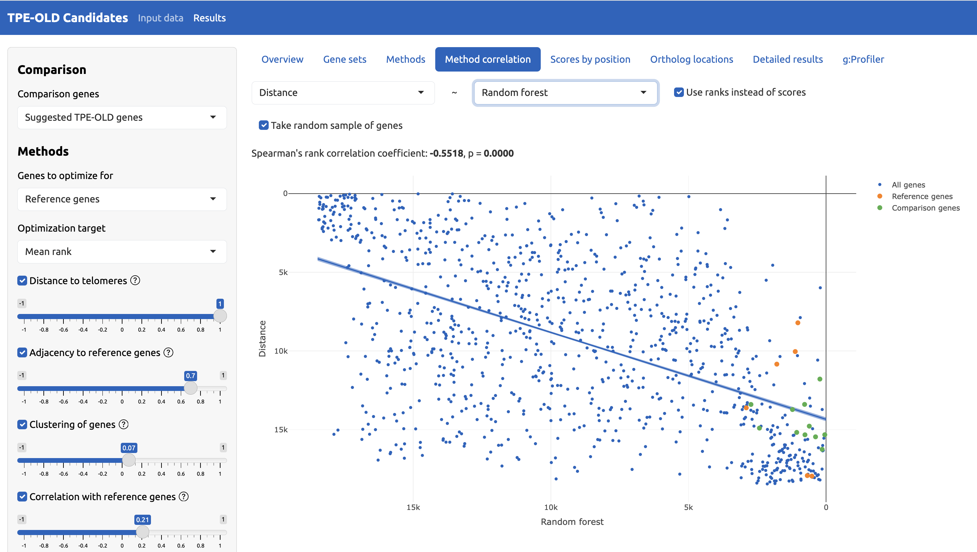Uncheck the Distance to telomeres method
977x552 pixels.
pos(22,280)
